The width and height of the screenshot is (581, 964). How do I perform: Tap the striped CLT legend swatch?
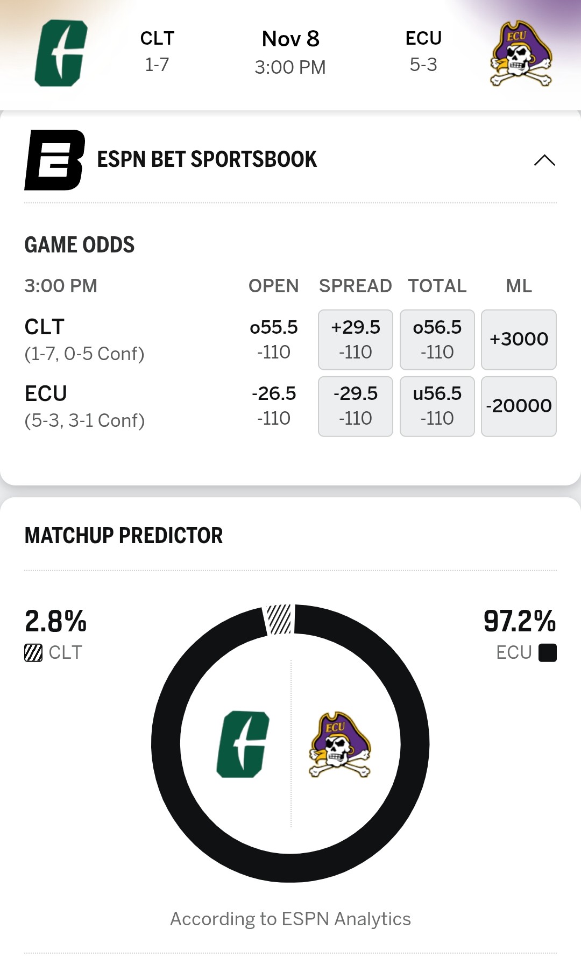tap(33, 652)
